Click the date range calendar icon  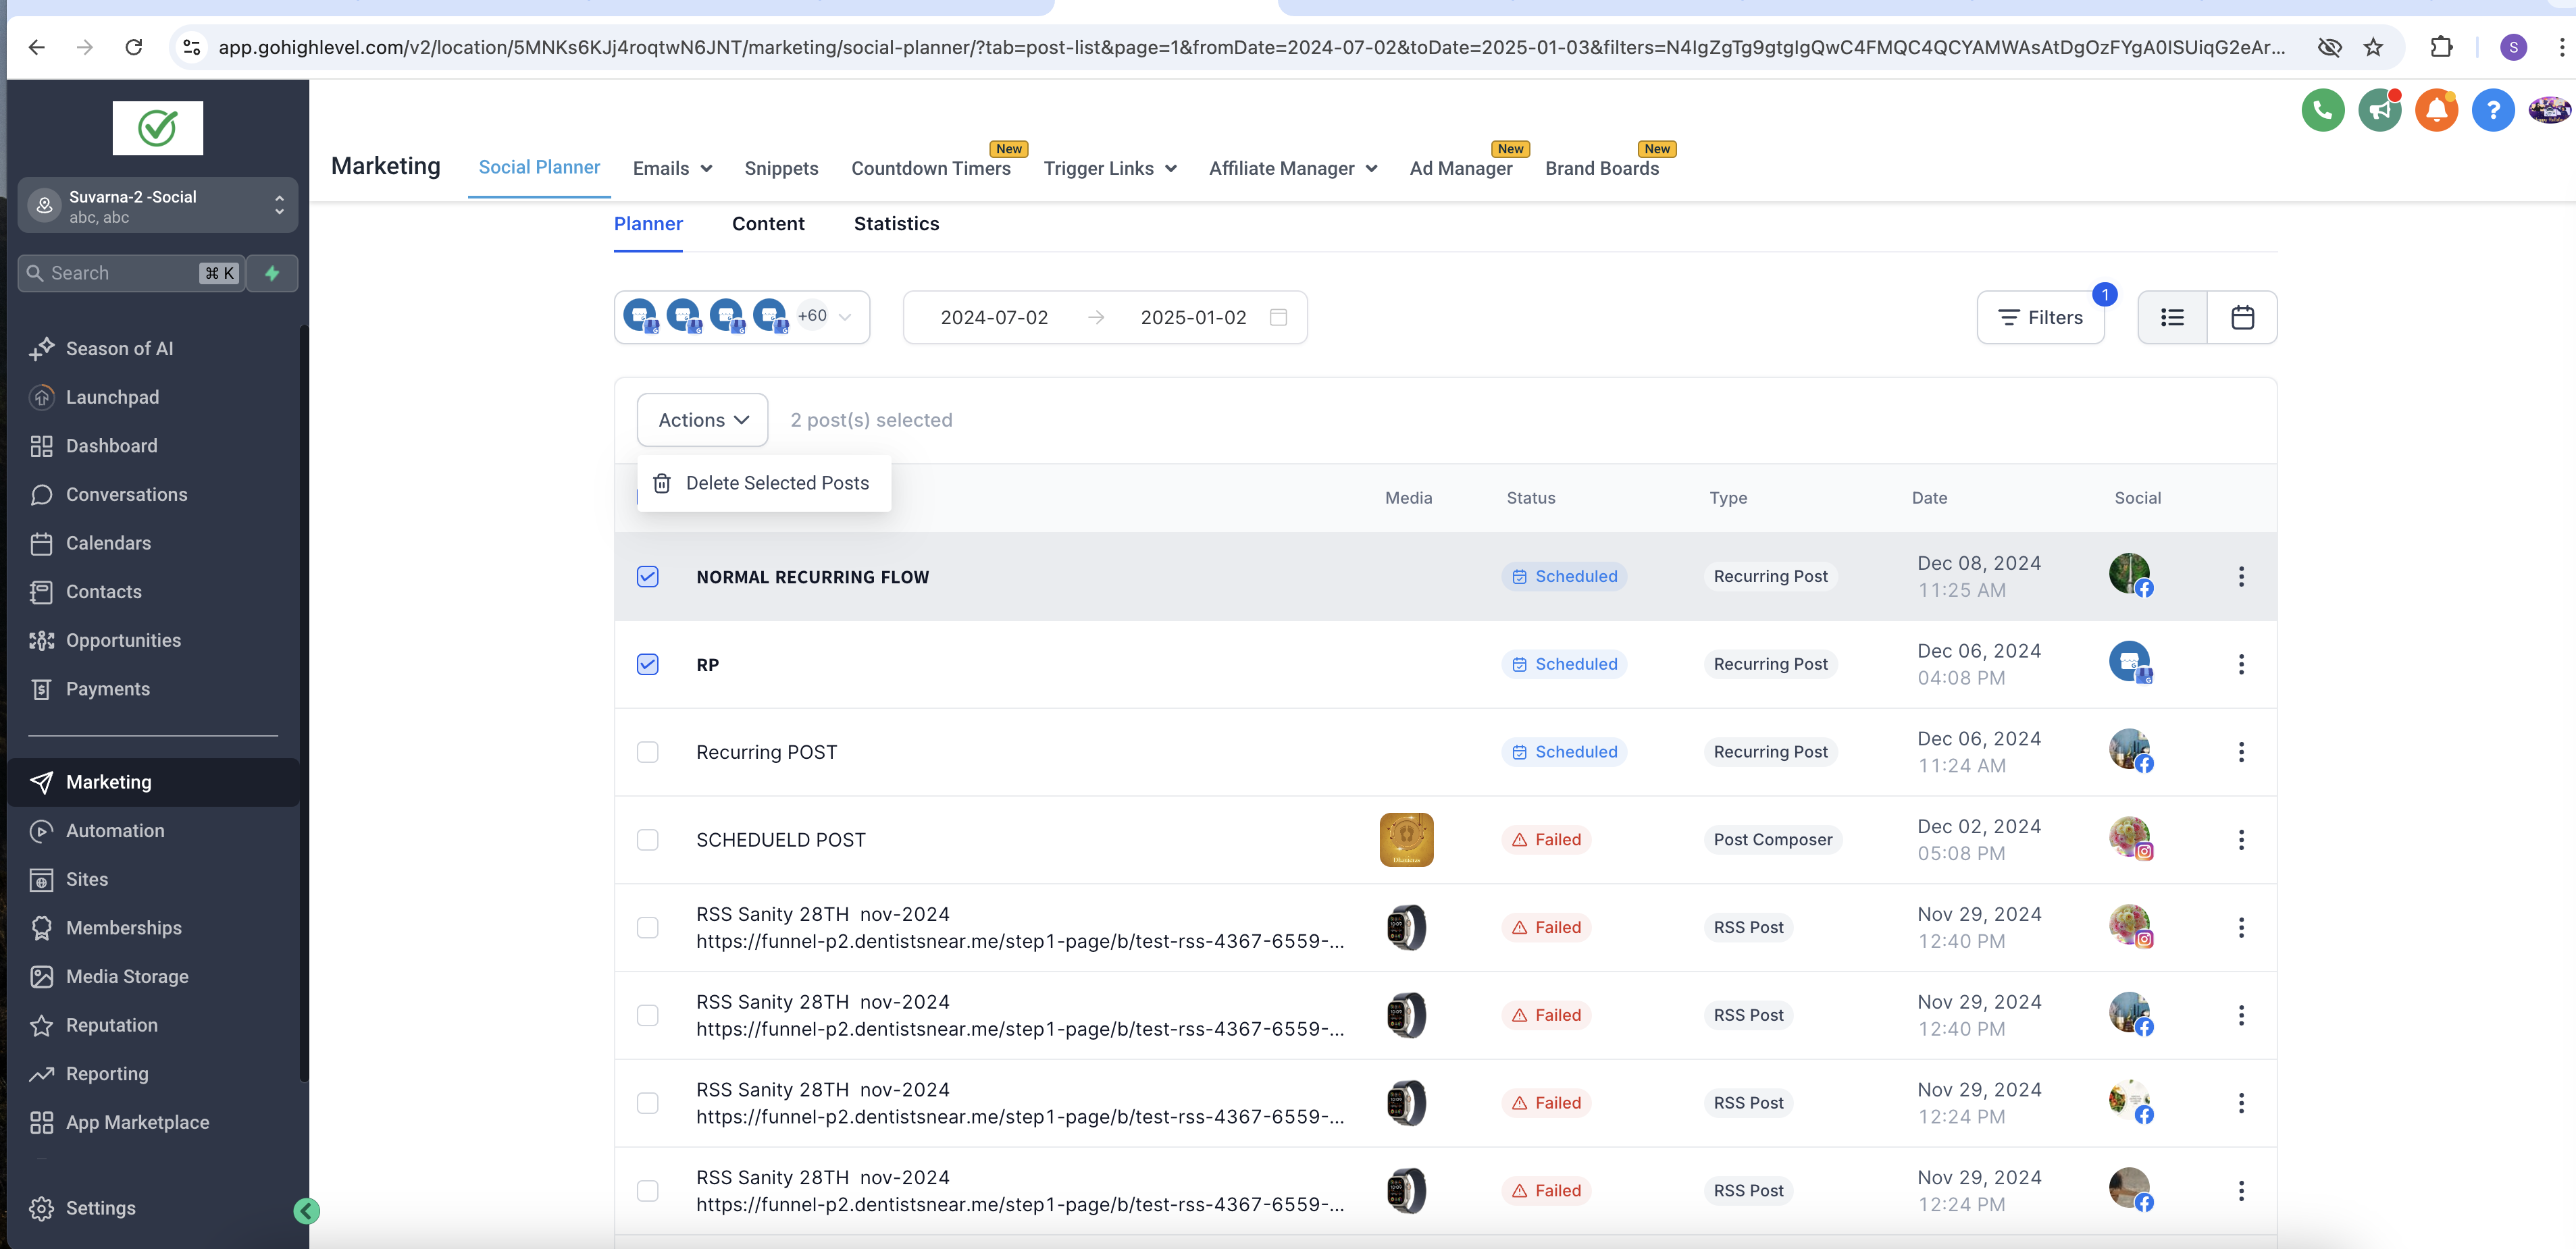click(x=1277, y=318)
